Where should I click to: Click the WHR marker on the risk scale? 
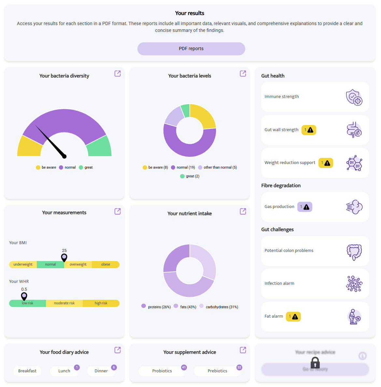24,296
